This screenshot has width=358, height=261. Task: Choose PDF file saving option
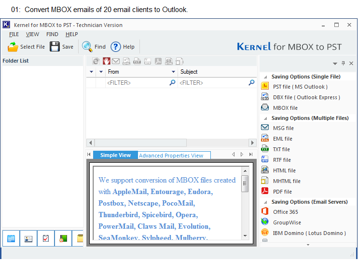point(282,192)
